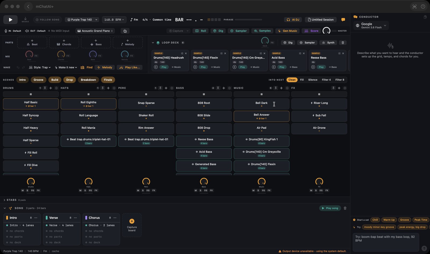The height and width of the screenshot is (254, 430).
Task: Trigger the Half Syncop drum clip
Action: (31, 116)
